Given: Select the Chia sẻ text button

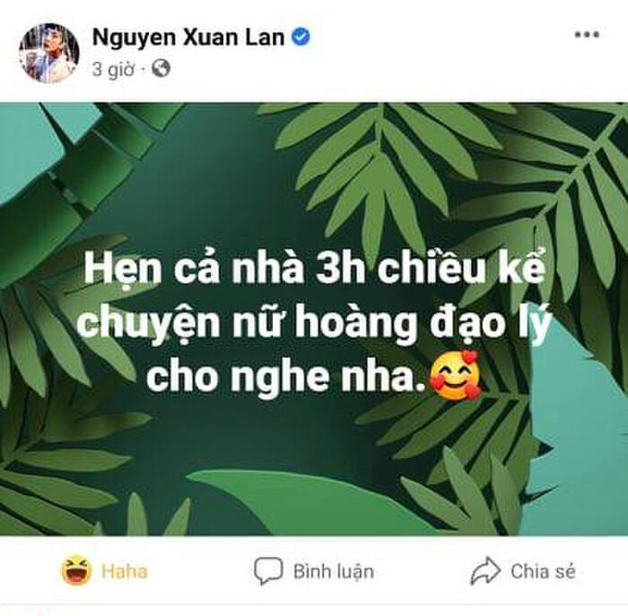Looking at the screenshot, I should point(543,571).
